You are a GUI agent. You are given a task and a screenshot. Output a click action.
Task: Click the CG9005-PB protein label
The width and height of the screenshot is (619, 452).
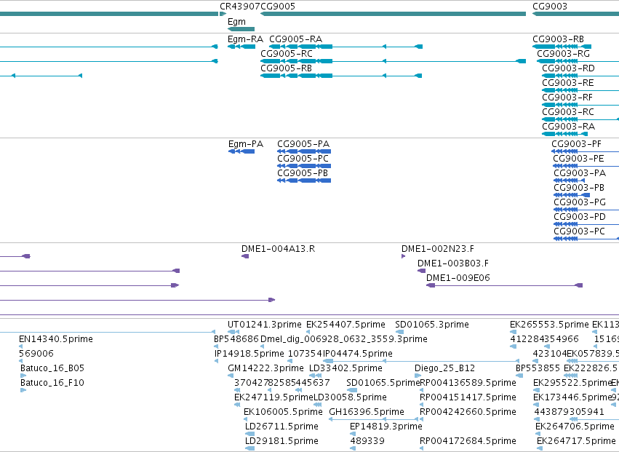click(303, 173)
